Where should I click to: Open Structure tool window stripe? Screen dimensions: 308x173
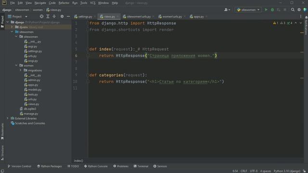pos(2,153)
